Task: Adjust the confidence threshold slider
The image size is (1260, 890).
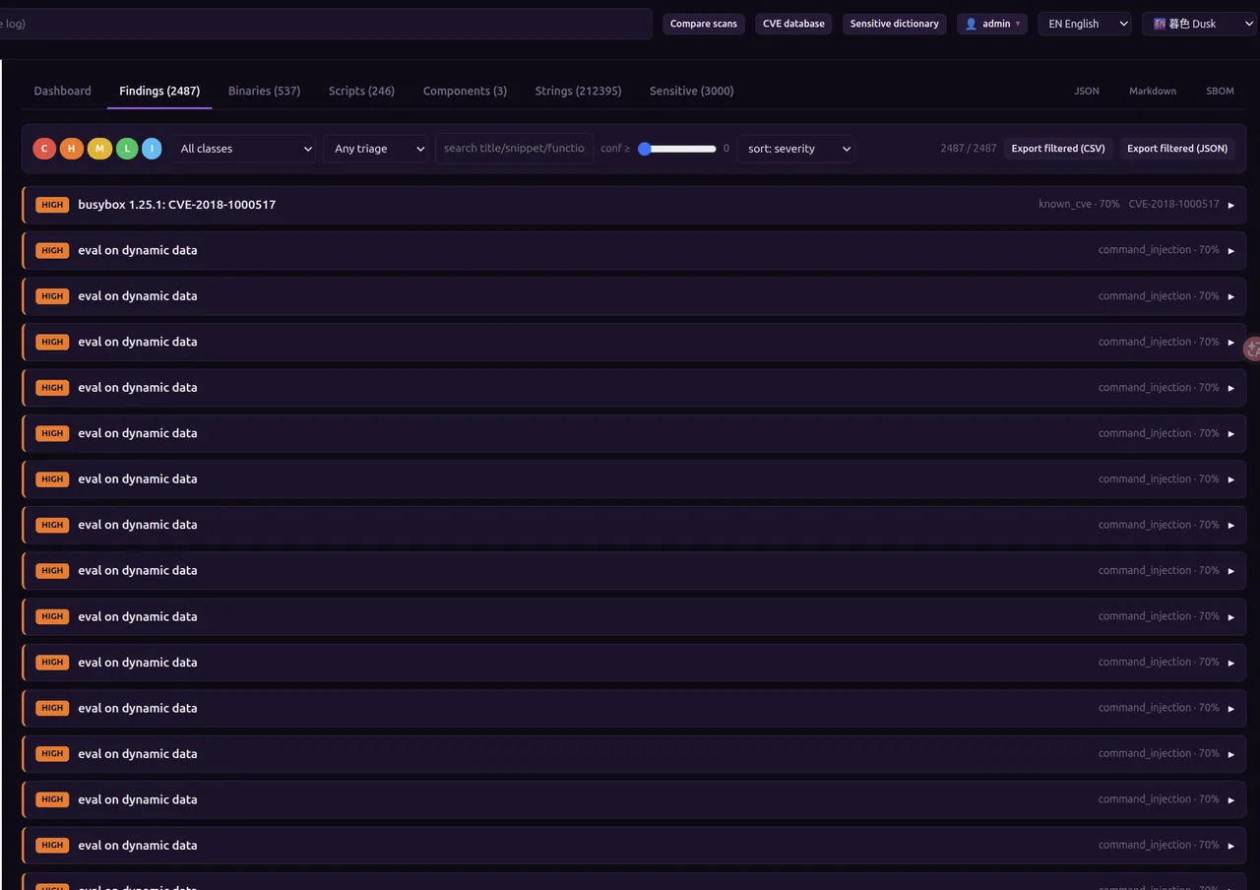Action: (x=677, y=149)
